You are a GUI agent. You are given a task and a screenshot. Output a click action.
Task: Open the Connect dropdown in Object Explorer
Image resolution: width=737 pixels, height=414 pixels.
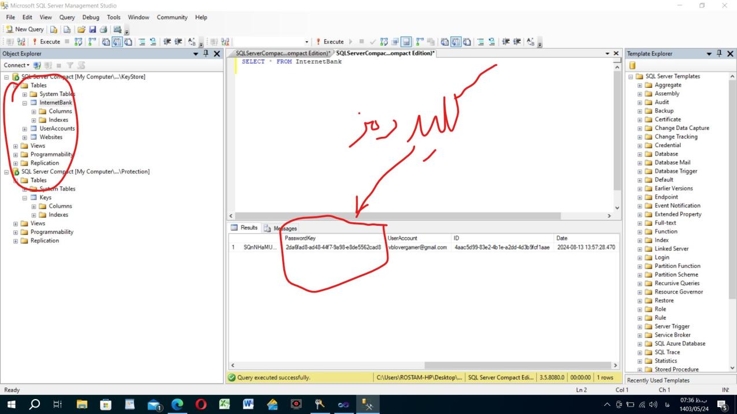16,65
